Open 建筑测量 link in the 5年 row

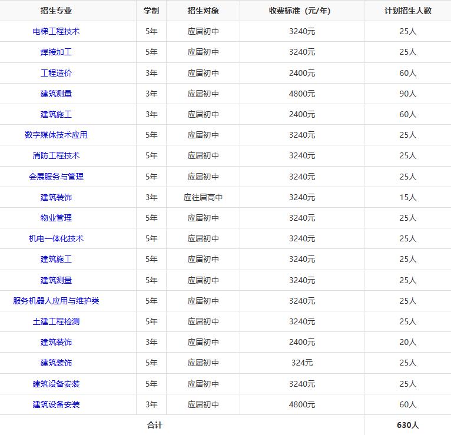pyautogui.click(x=56, y=280)
